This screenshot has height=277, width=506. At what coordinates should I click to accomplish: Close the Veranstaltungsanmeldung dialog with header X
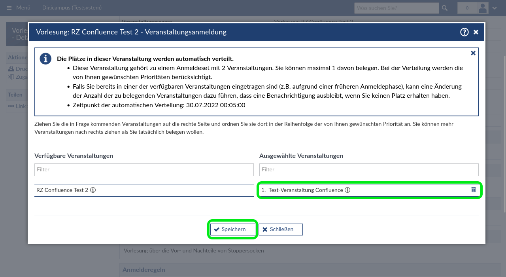coord(476,32)
